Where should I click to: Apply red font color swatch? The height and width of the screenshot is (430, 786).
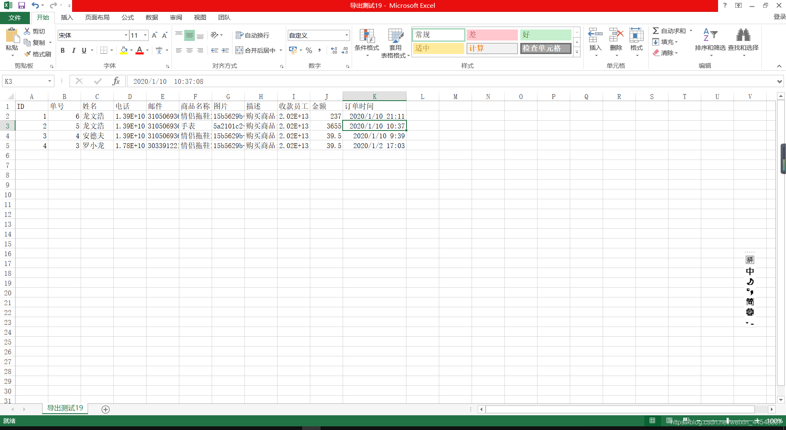pos(140,50)
